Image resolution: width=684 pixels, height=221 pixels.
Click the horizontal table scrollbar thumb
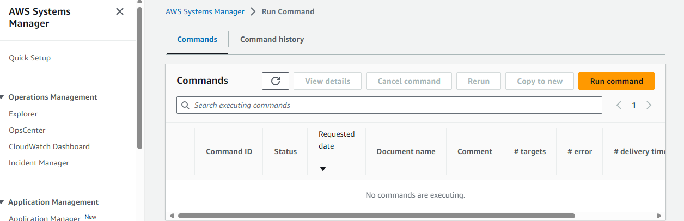click(x=376, y=216)
